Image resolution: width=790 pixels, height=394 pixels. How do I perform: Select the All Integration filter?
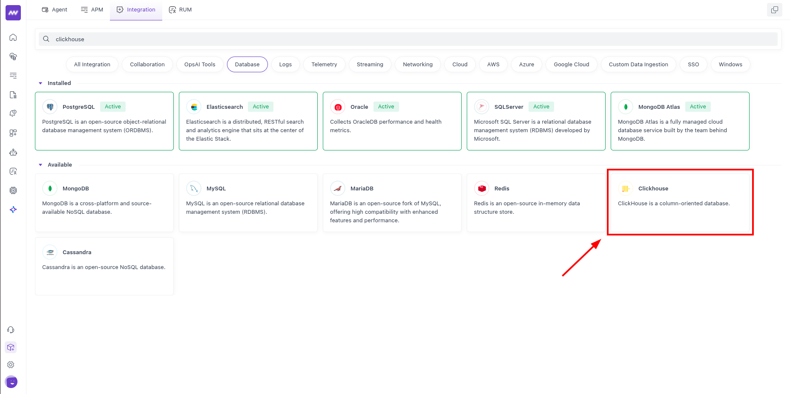(92, 64)
